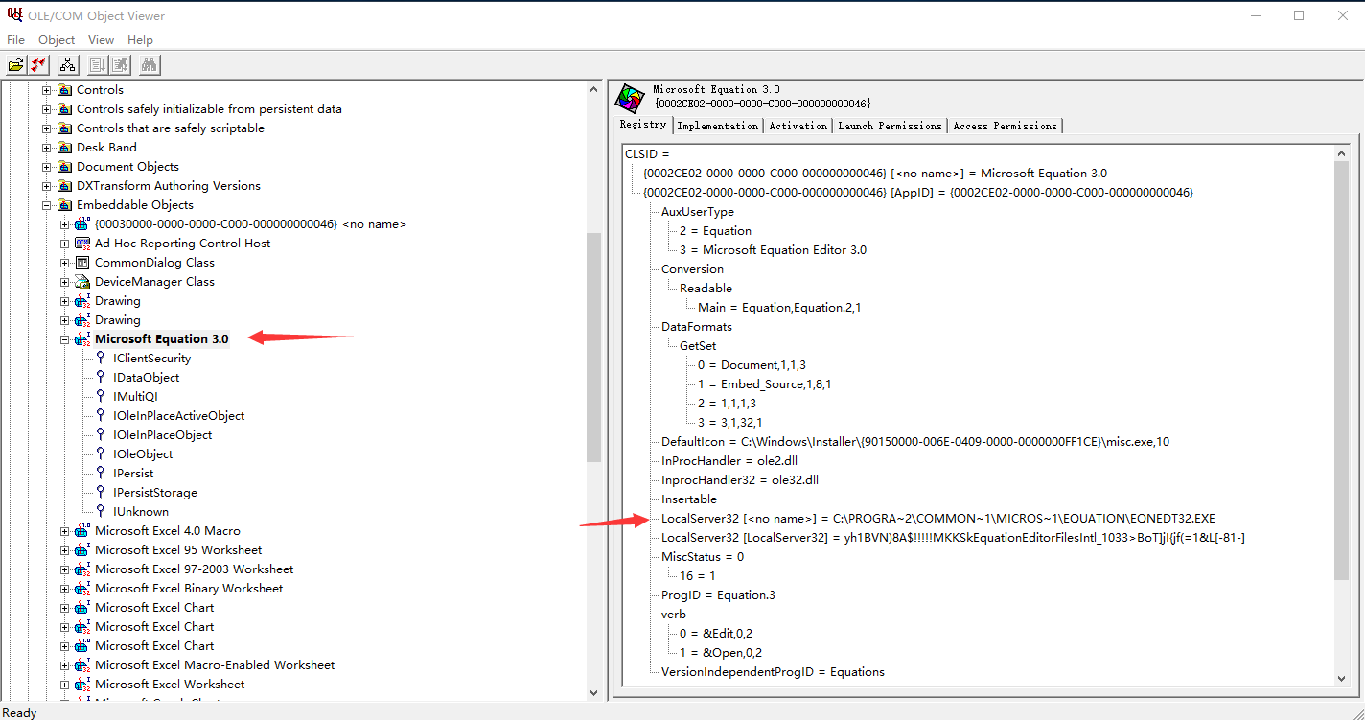This screenshot has height=720, width=1365.
Task: Click icon of {00030000-0000-0000-C000-000000000046} no name entry
Action: tap(82, 224)
